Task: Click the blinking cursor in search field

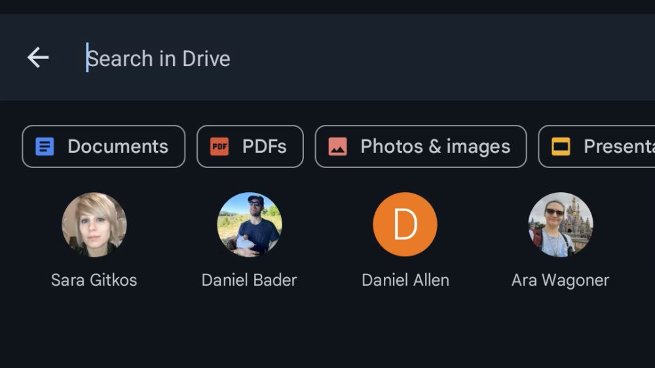Action: point(87,58)
